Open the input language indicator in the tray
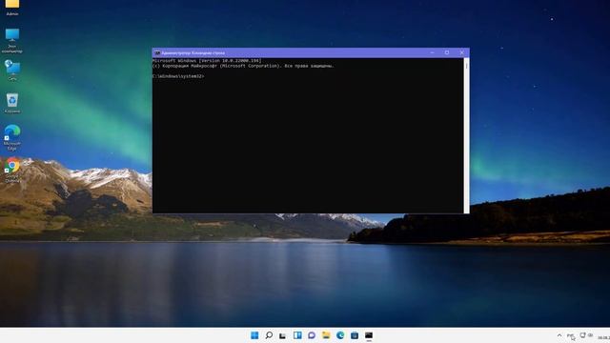This screenshot has width=610, height=343. click(x=571, y=335)
